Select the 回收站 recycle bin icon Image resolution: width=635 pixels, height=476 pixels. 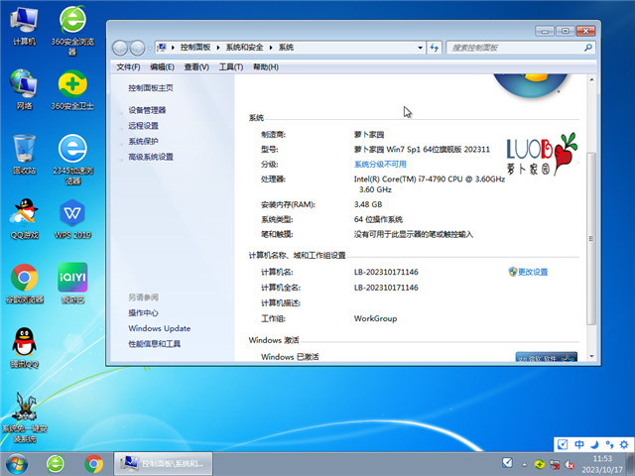[x=24, y=155]
